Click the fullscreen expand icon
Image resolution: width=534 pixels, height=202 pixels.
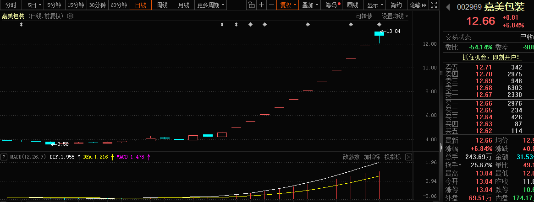(434, 5)
